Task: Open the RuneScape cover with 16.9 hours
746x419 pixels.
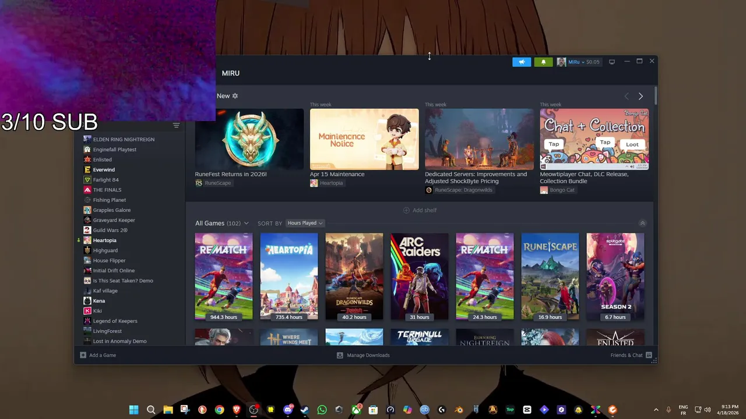Action: (550, 276)
